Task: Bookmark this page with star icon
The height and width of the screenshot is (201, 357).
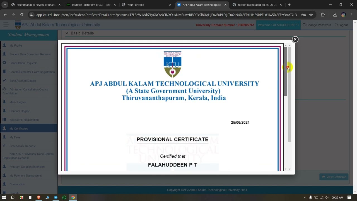Action: [311, 15]
